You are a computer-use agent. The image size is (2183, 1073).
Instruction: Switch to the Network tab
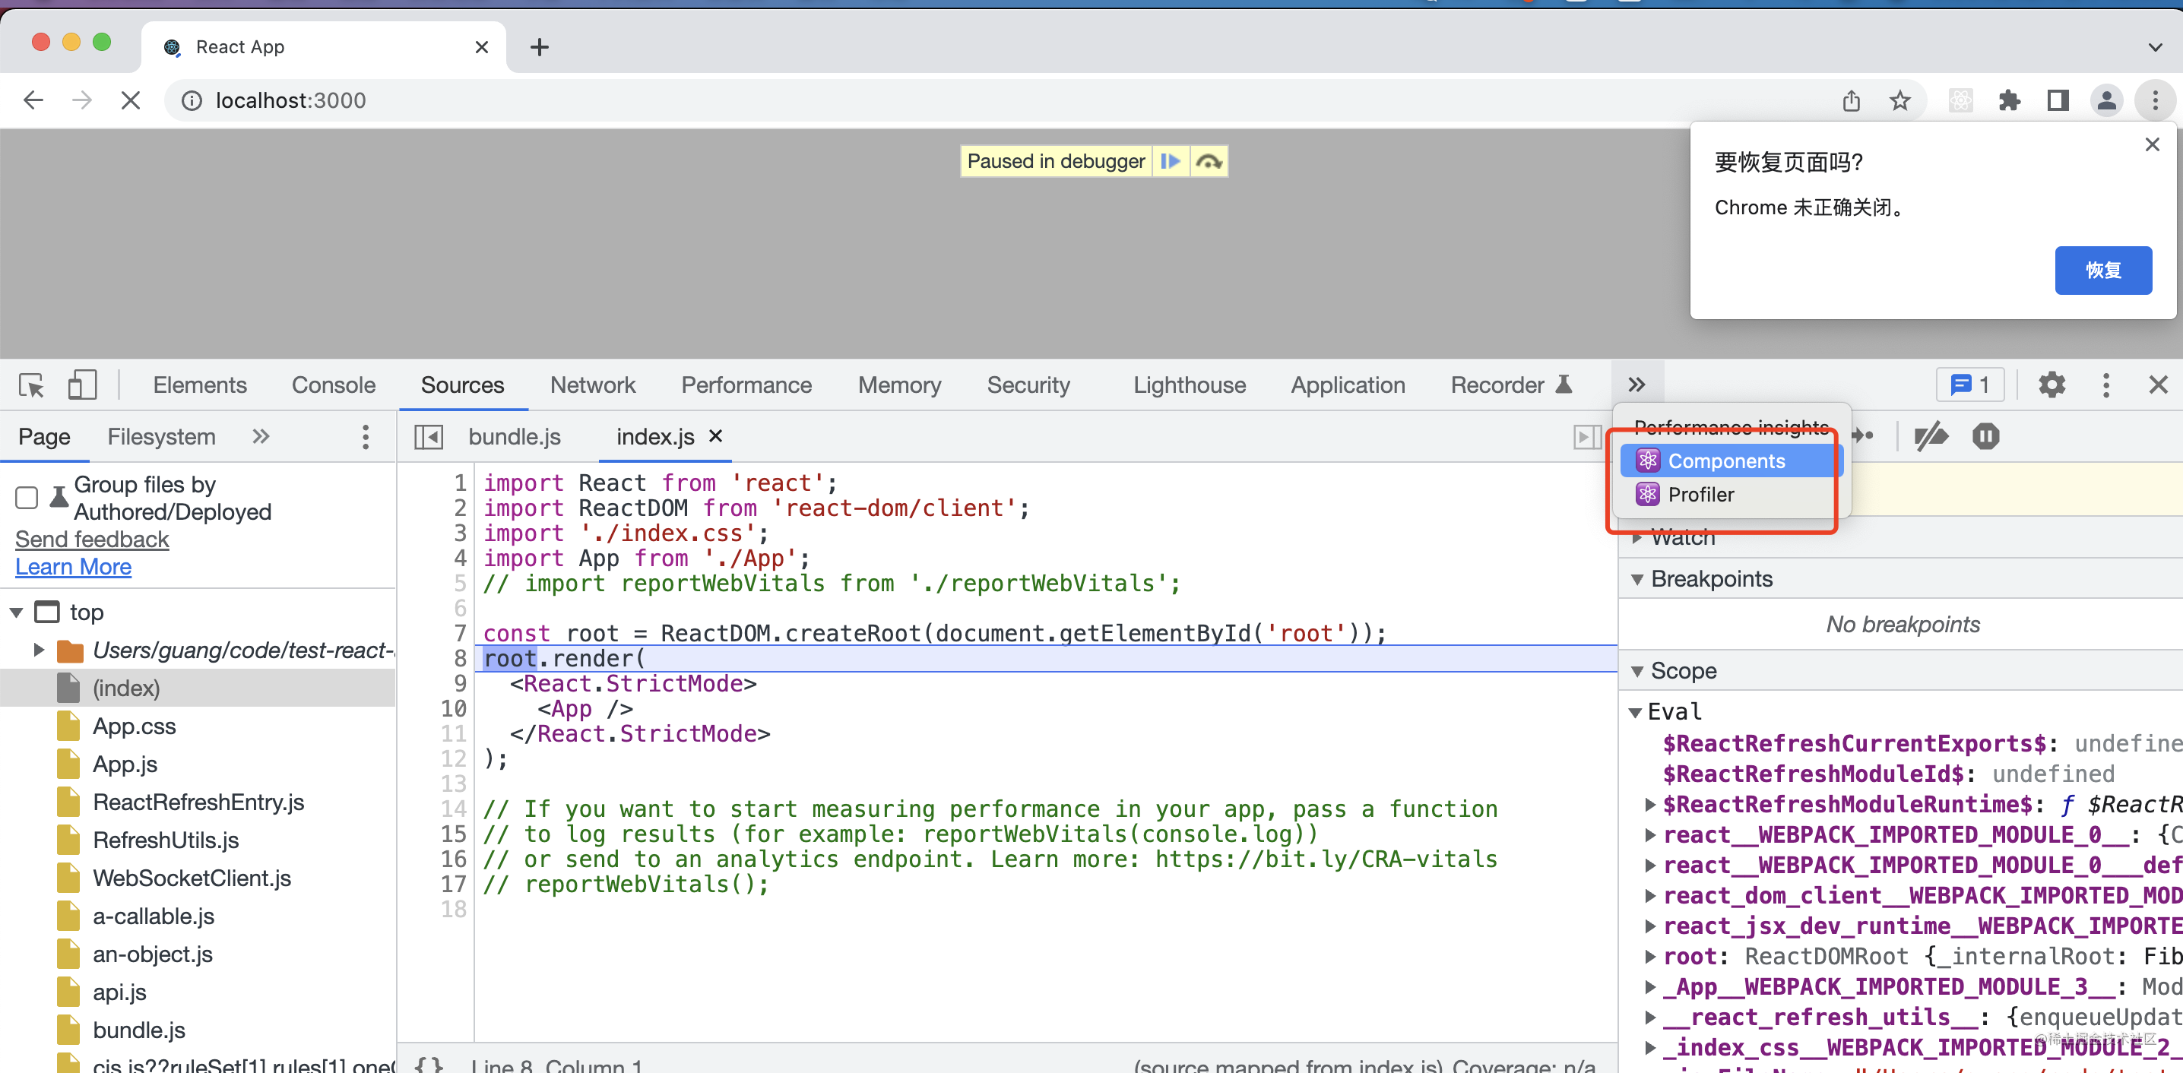591,385
